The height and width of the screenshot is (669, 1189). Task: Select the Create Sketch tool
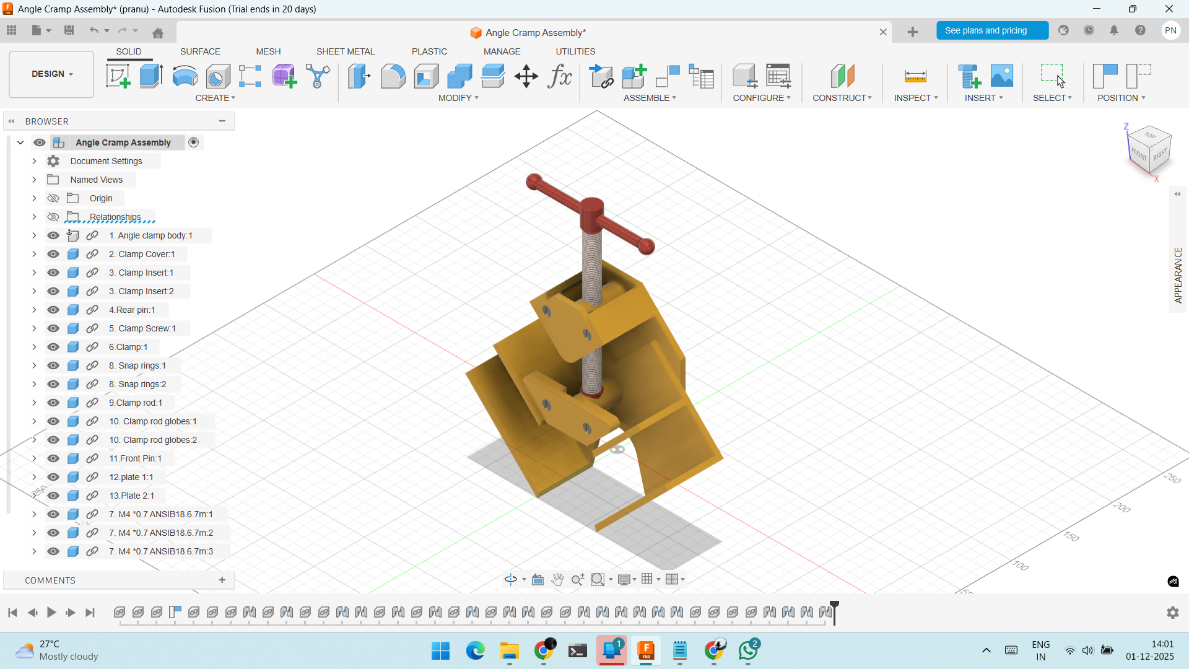pos(118,76)
